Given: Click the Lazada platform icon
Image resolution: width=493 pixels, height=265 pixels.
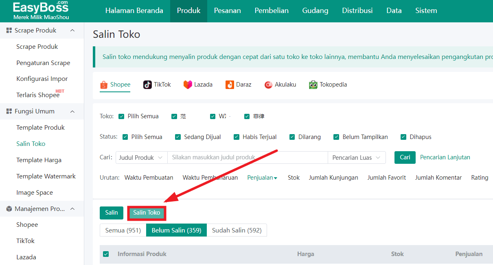Looking at the screenshot, I should pyautogui.click(x=187, y=85).
